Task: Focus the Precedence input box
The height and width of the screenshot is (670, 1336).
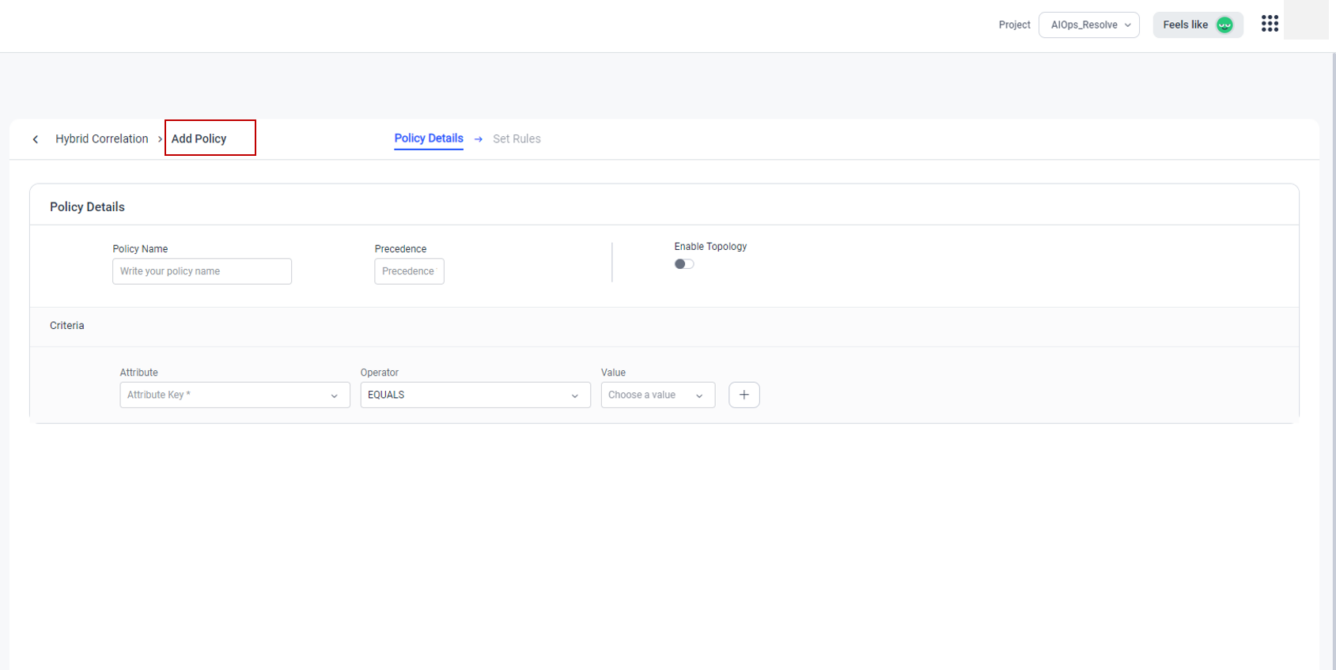Action: pos(409,271)
